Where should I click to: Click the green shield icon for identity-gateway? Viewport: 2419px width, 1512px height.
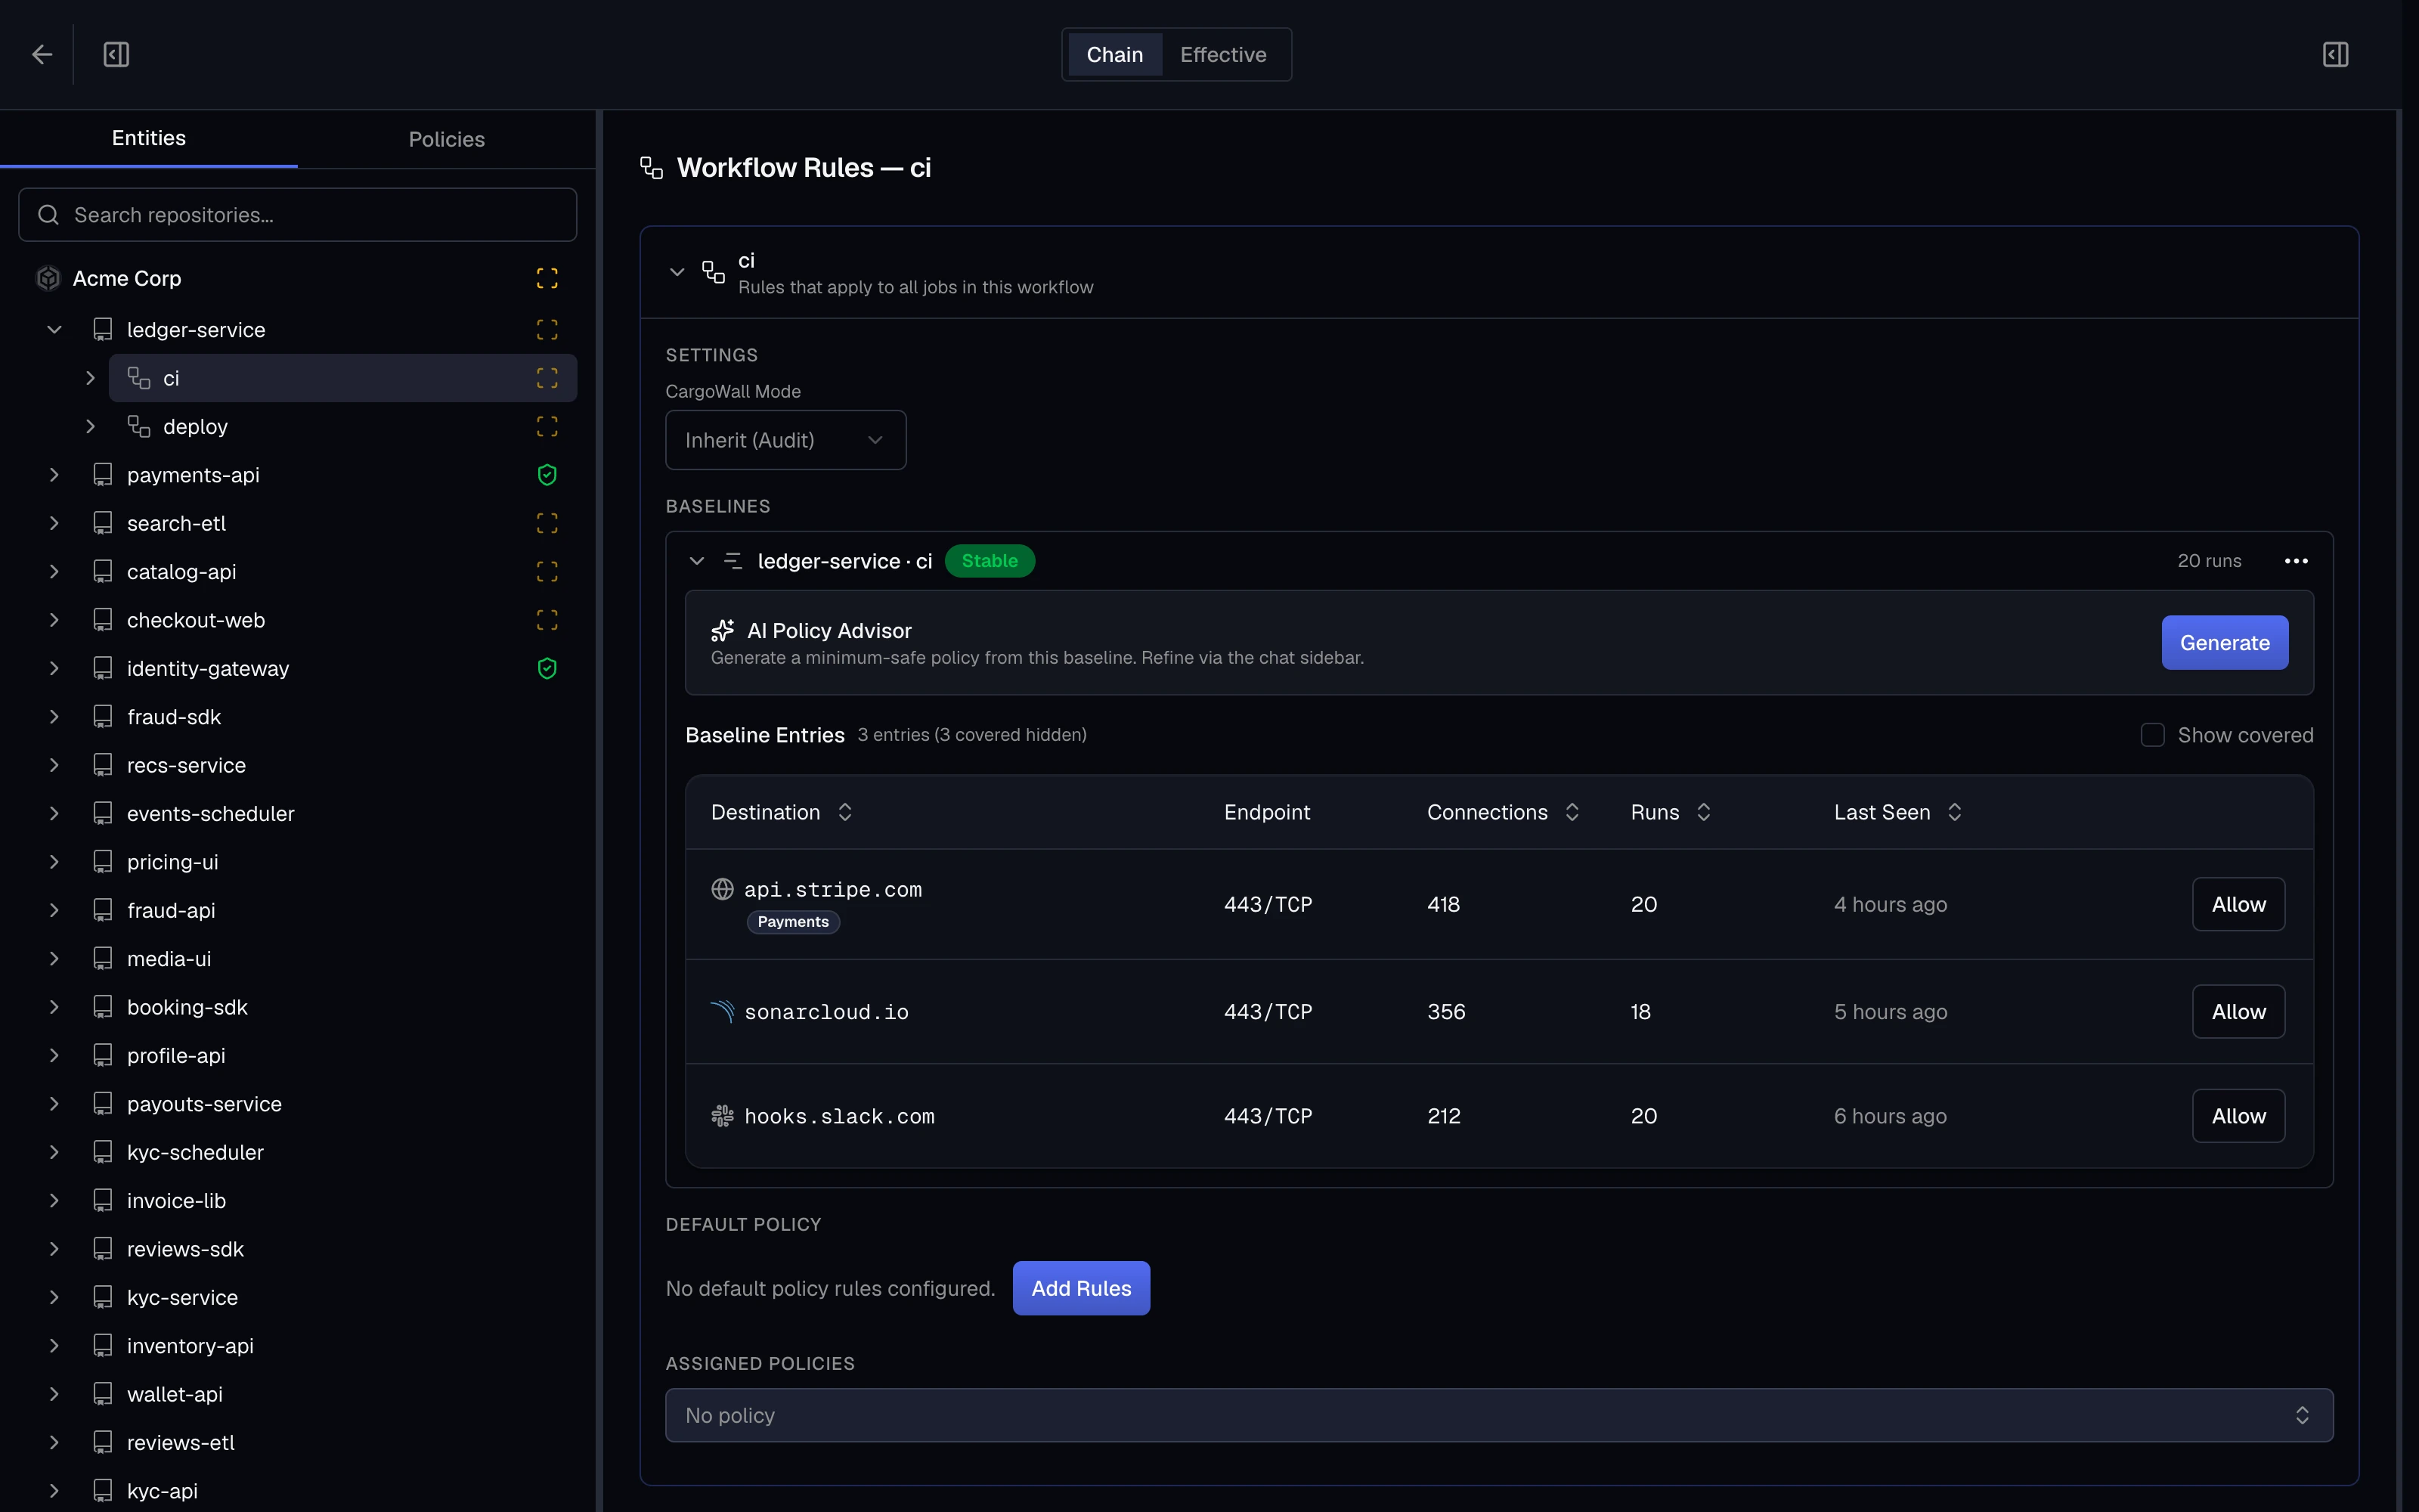pos(547,668)
